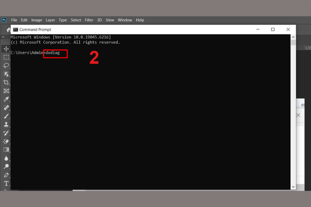Select the Horizontal Type tool
The height and width of the screenshot is (207, 311).
pyautogui.click(x=6, y=184)
